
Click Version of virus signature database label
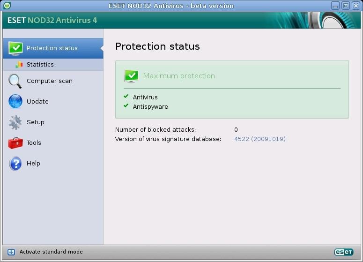[168, 139]
